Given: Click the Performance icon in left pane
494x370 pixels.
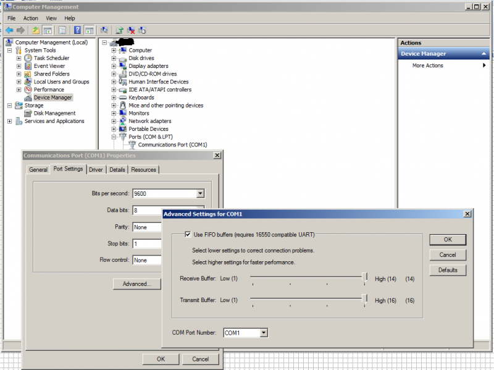Looking at the screenshot, I should tap(28, 90).
